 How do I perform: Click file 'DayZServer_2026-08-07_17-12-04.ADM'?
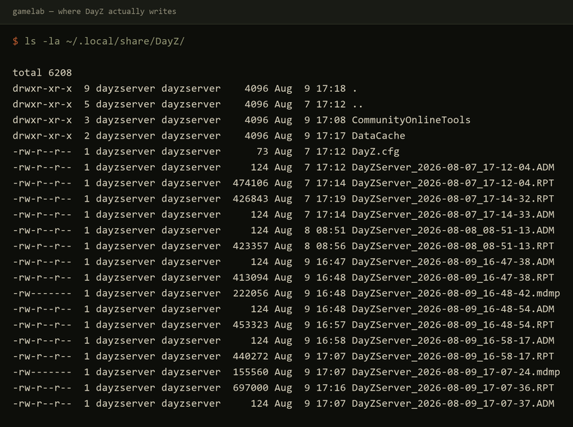click(453, 167)
